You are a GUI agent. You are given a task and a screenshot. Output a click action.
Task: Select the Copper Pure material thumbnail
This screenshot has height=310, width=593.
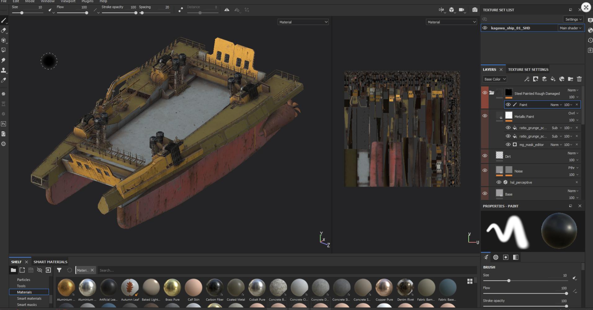coord(384,287)
